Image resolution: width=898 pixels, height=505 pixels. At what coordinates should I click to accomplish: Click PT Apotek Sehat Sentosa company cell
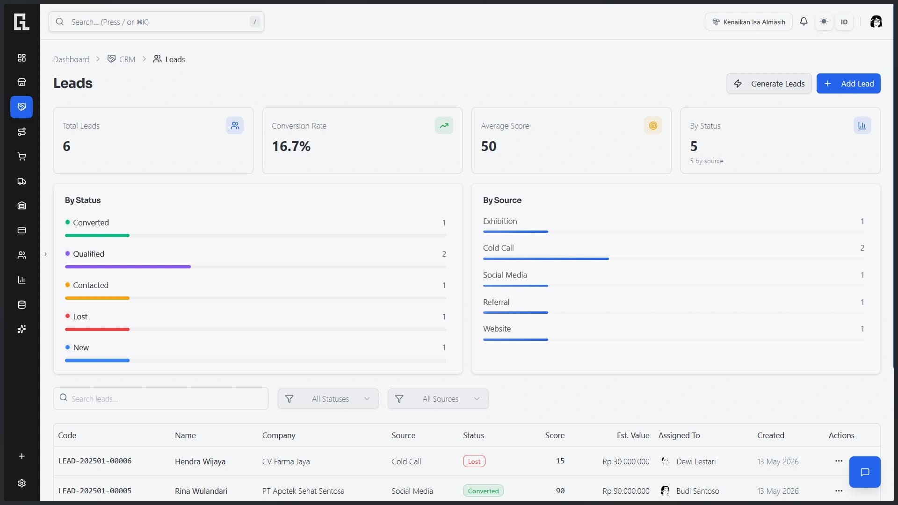303,491
